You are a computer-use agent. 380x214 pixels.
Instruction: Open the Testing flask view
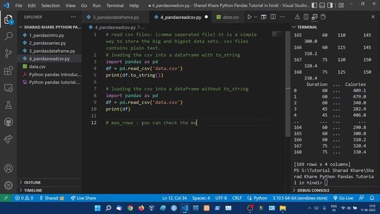(x=8, y=105)
